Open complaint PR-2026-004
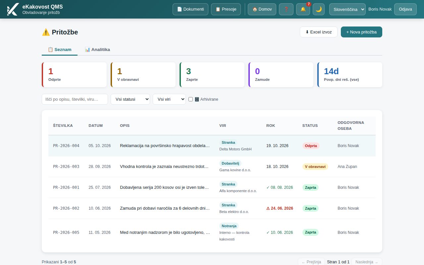This screenshot has height=265, width=424. pyautogui.click(x=212, y=146)
